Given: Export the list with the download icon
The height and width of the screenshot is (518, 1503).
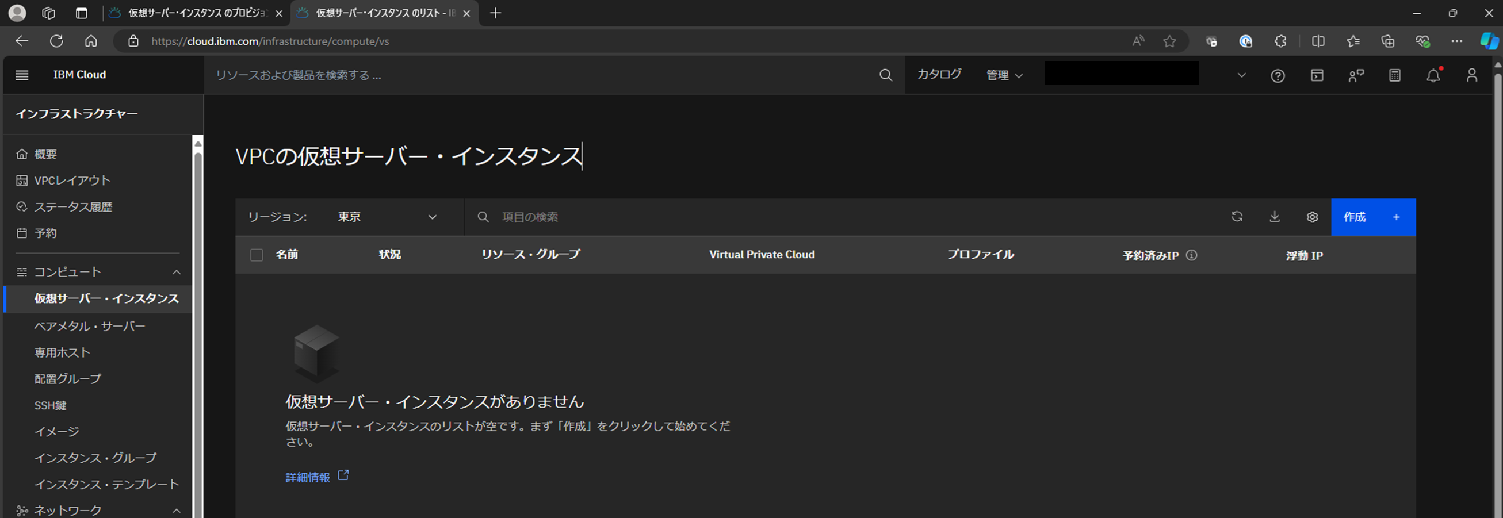Looking at the screenshot, I should pyautogui.click(x=1275, y=217).
